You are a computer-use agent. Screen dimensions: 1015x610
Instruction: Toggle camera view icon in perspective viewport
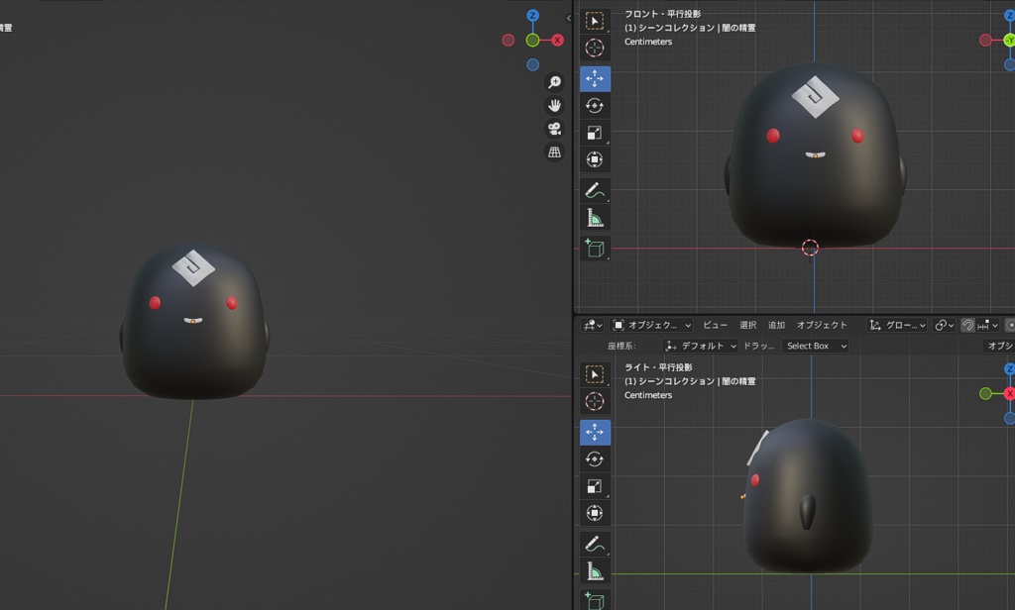(554, 129)
